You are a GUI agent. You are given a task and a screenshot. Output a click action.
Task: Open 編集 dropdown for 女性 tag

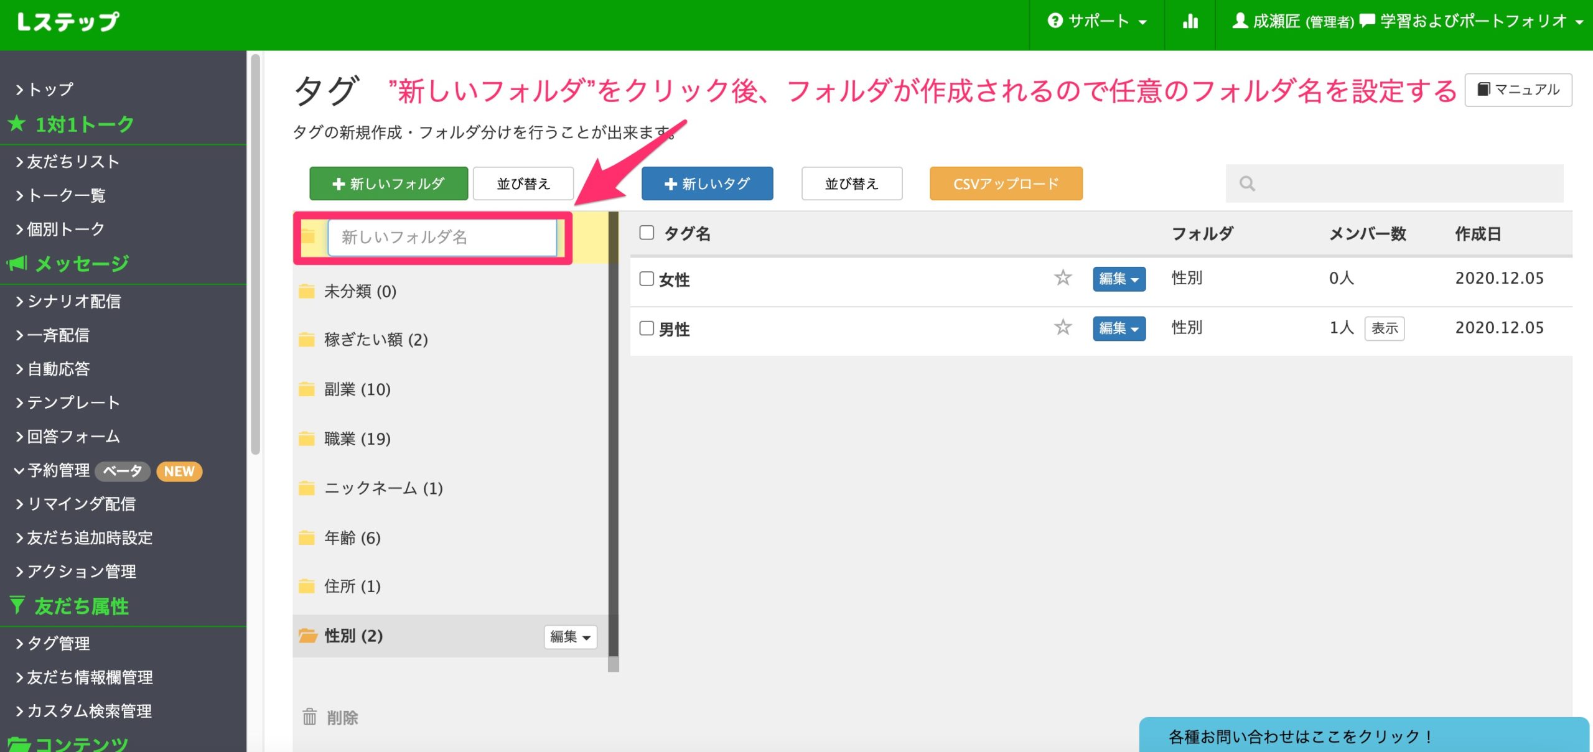[x=1119, y=279]
